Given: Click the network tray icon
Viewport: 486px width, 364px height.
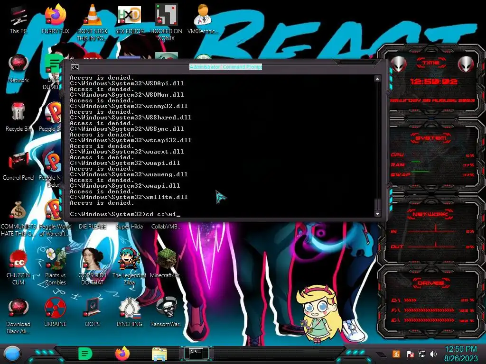Looking at the screenshot, I should 421,354.
